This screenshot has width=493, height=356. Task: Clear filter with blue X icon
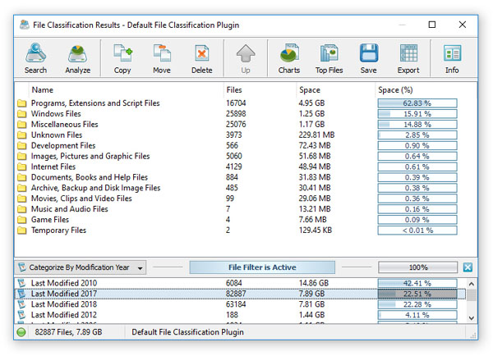(468, 267)
